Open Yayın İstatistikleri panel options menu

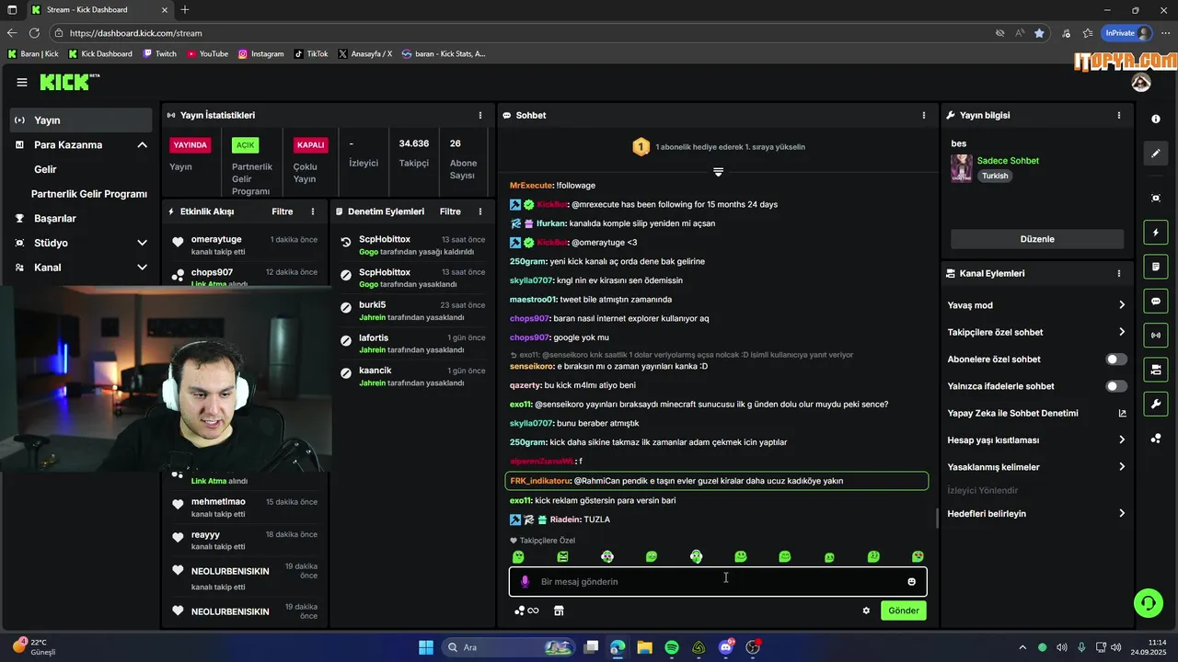point(479,115)
